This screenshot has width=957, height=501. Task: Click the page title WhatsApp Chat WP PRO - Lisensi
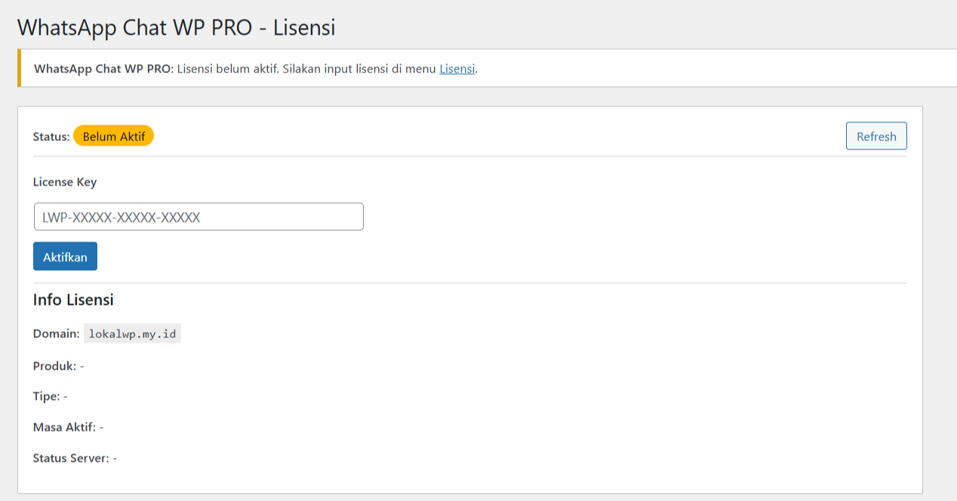coord(177,27)
